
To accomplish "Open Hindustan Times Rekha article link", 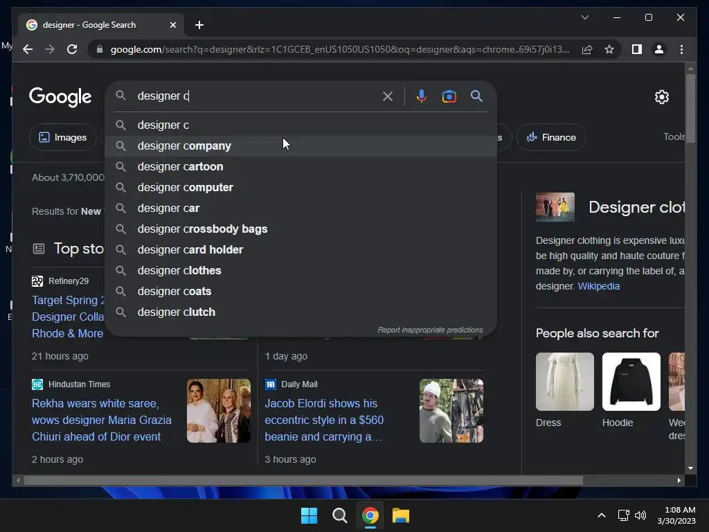I will click(x=101, y=420).
